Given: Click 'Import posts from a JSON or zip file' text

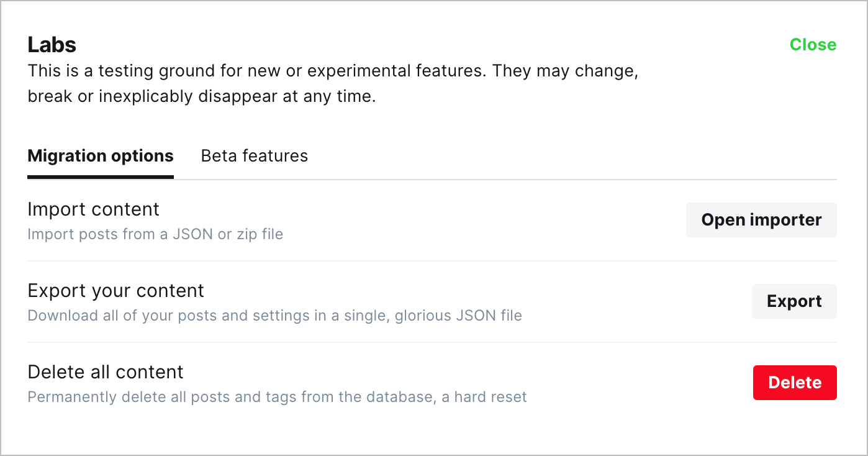Looking at the screenshot, I should 155,235.
